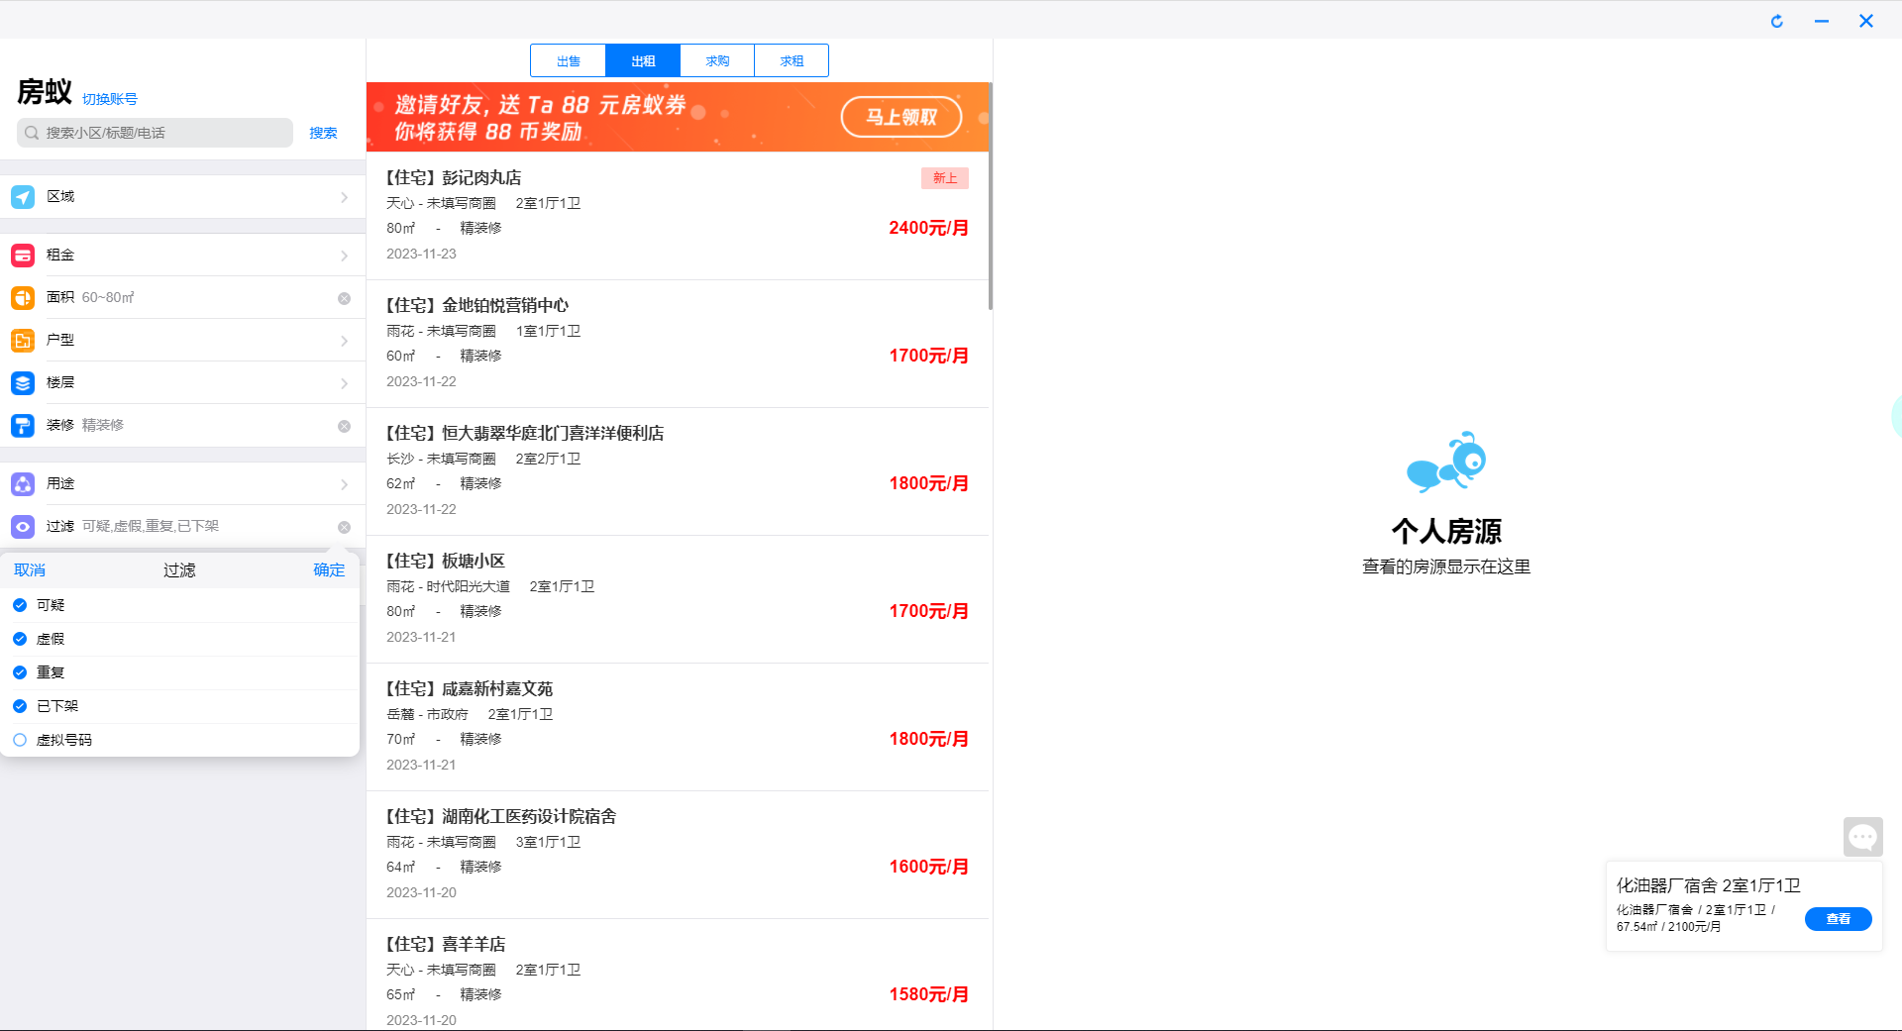
Task: Uncheck the 虚假 filter option
Action: click(20, 639)
